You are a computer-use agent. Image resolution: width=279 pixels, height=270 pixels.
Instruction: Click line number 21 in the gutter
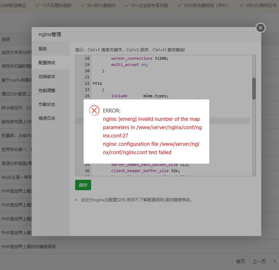click(x=87, y=77)
